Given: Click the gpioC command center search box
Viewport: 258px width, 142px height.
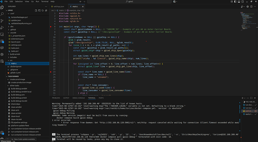Looking at the screenshot, I should 129,1.
